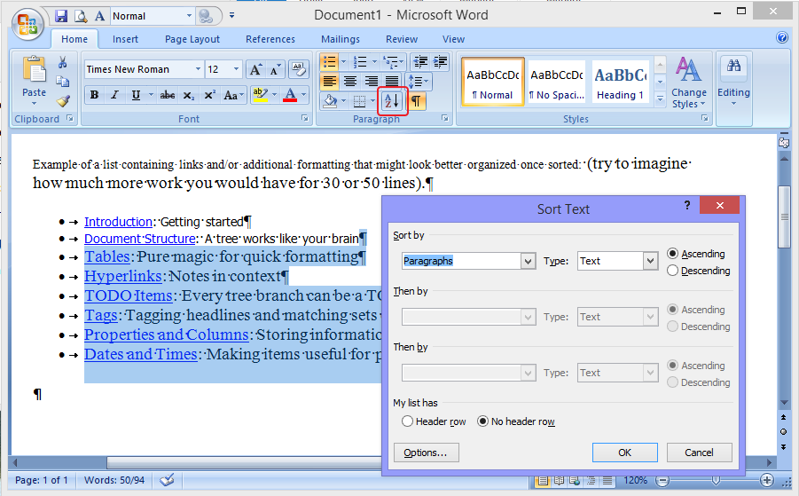This screenshot has width=799, height=496.
Task: Apply red font color
Action: click(x=290, y=95)
